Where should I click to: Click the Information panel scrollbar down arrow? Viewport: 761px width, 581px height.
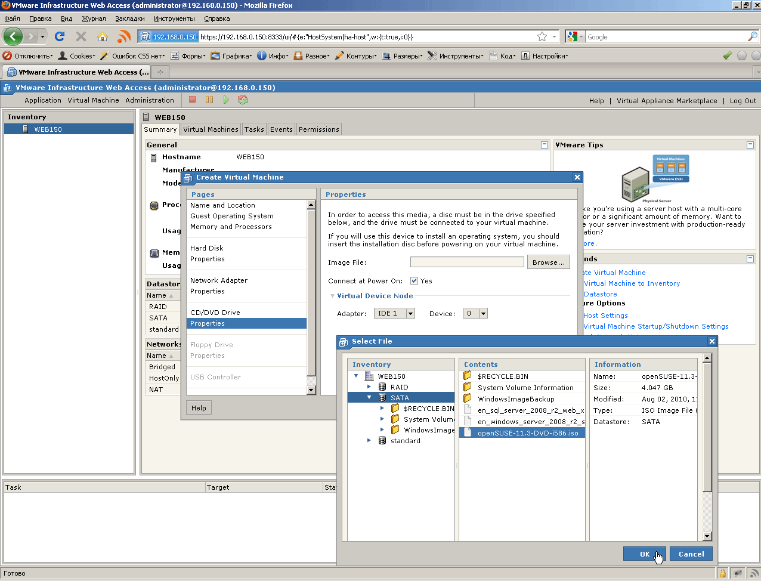tap(707, 536)
